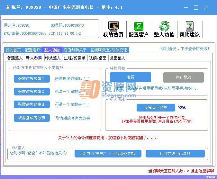Click the 女鬼尖叫网页 button
The width and height of the screenshot is (217, 179).
click(x=156, y=107)
